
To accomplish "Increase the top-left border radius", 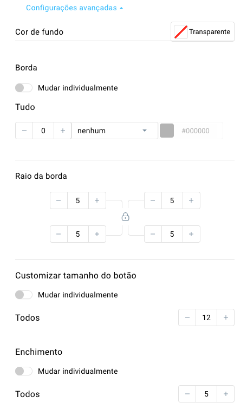I will (97, 200).
